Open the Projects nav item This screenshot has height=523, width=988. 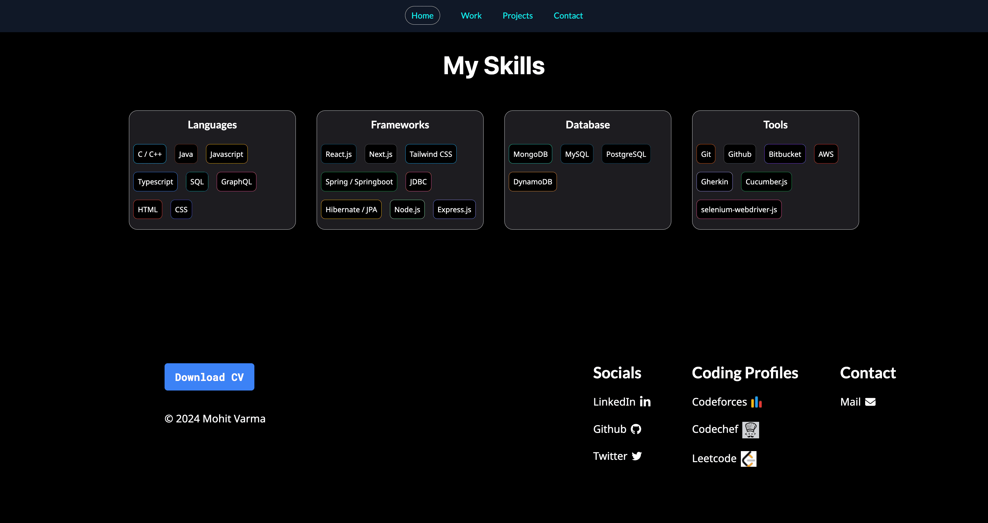click(x=517, y=15)
